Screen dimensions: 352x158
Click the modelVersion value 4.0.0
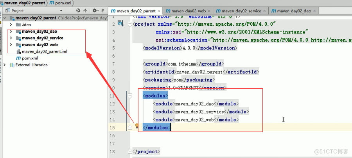coord(188,48)
